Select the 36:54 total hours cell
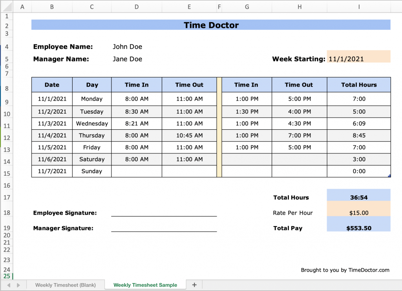Image resolution: width=402 pixels, height=291 pixels. (x=359, y=195)
